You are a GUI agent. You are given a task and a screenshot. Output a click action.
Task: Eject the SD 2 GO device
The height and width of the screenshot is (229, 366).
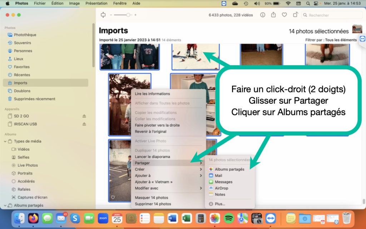pyautogui.click(x=84, y=116)
